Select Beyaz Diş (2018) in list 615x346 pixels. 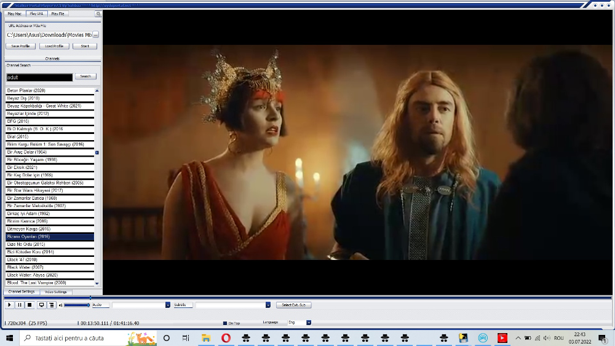pyautogui.click(x=50, y=98)
